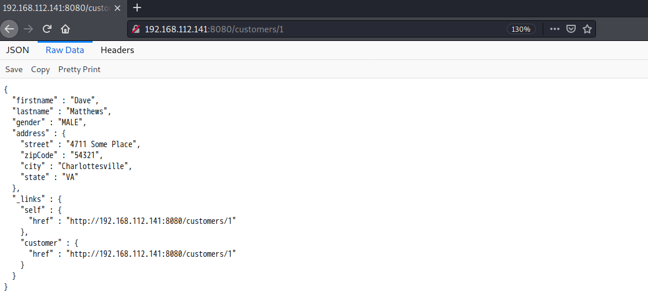Switch to the JSON viewer tab
The height and width of the screenshot is (296, 648).
[x=17, y=50]
